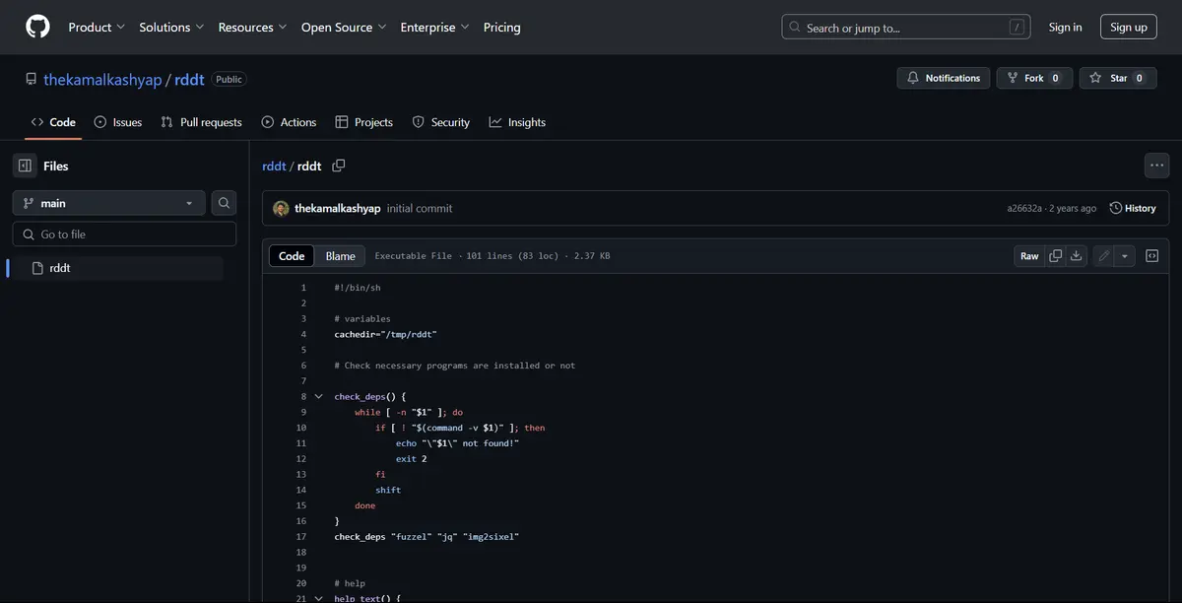Open the commit History link
1182x603 pixels.
(1133, 208)
